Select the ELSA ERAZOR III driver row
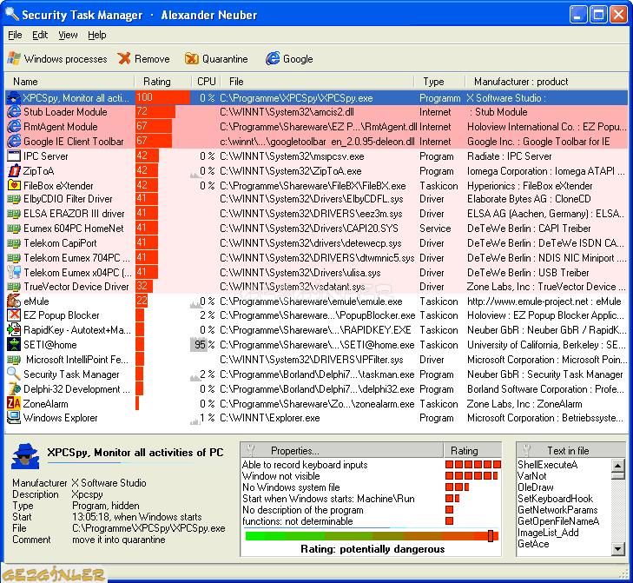This screenshot has height=583, width=633. pyautogui.click(x=316, y=214)
